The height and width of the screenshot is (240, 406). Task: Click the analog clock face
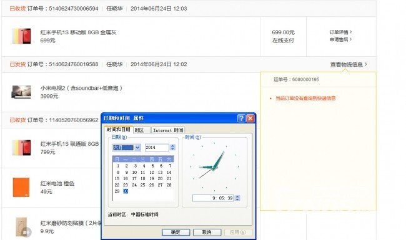tap(214, 166)
